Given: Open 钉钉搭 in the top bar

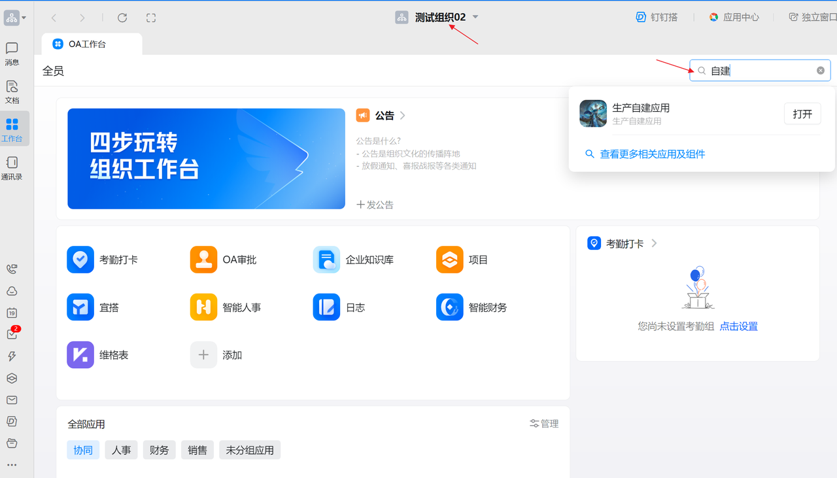Looking at the screenshot, I should [657, 17].
